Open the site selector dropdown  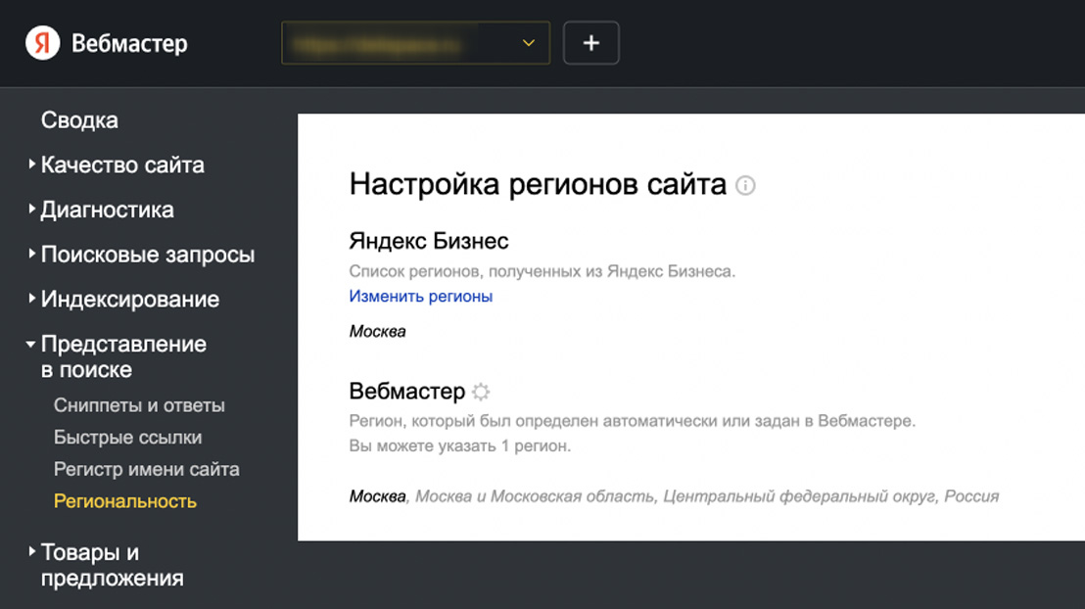(415, 43)
